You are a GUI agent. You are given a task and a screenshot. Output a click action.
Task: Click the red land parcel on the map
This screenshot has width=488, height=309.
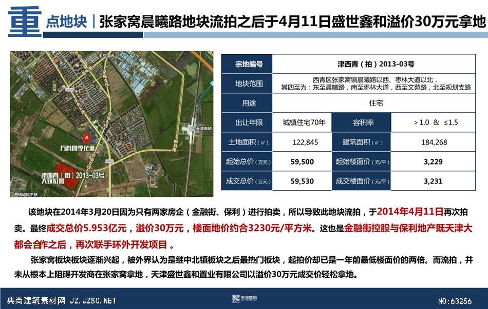click(66, 175)
